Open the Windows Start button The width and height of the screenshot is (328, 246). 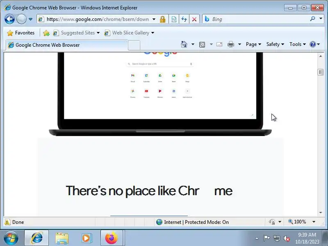(11, 238)
